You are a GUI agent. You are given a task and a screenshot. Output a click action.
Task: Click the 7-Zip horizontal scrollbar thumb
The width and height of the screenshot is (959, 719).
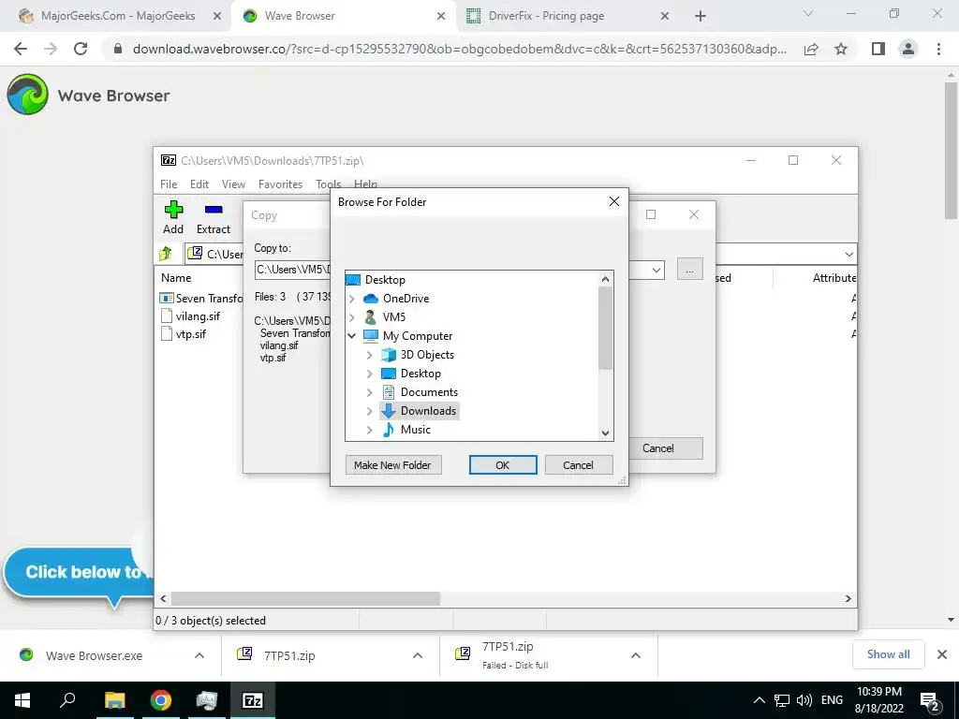tap(305, 598)
